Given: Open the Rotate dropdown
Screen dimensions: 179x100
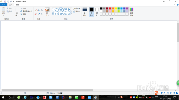Looking at the screenshot, I should pos(24,14).
